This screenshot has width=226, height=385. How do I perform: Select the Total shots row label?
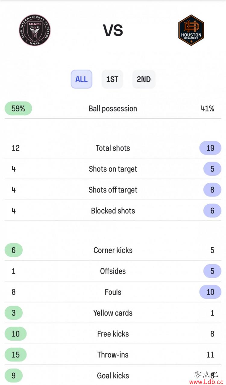point(113,148)
